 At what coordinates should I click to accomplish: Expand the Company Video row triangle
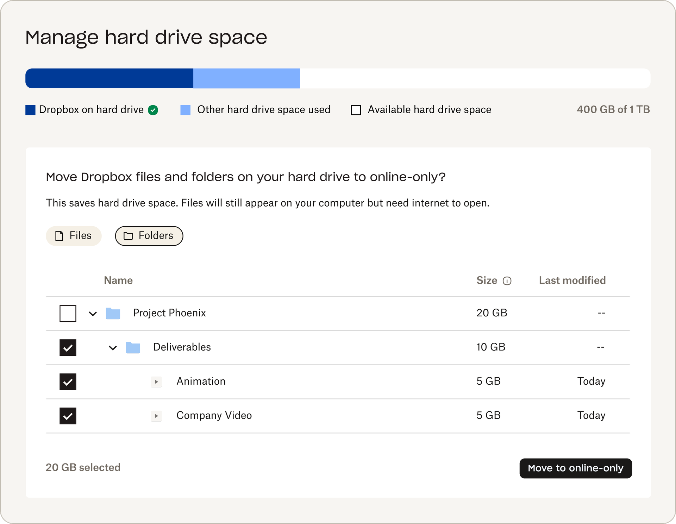point(156,416)
